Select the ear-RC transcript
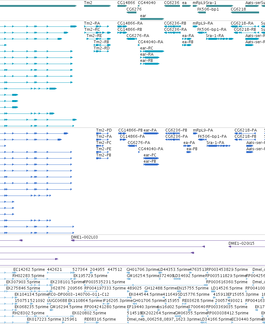The height and width of the screenshot is (324, 265). point(152,51)
